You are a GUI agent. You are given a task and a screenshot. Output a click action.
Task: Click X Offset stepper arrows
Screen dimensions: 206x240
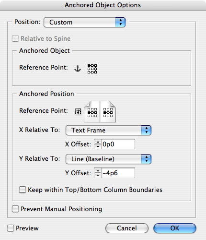[x=98, y=144]
